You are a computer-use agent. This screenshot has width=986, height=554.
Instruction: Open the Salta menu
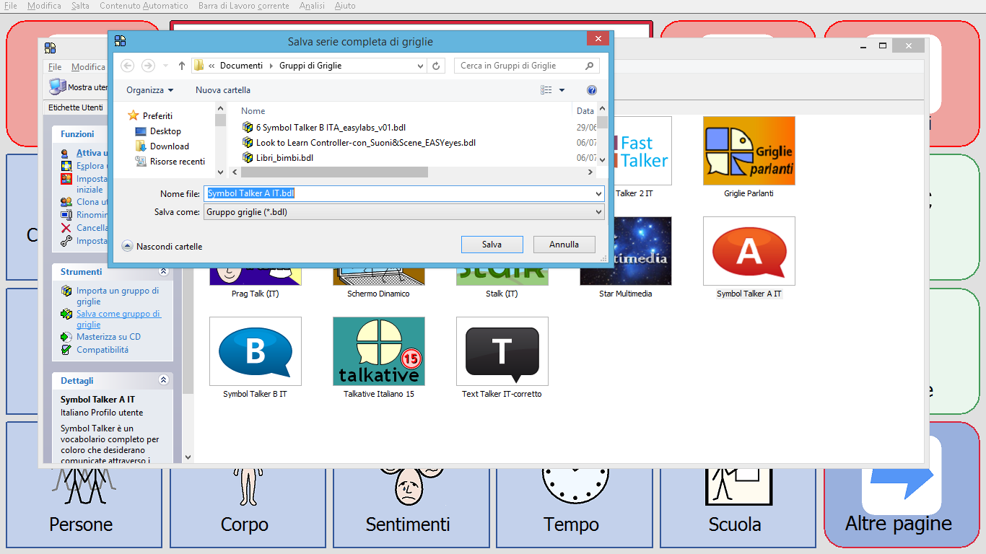coord(81,6)
